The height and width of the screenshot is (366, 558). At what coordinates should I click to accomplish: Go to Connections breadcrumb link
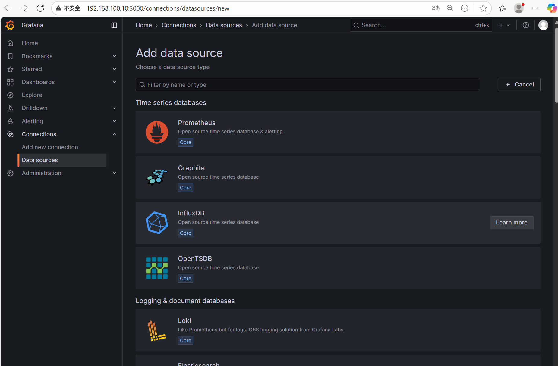pyautogui.click(x=179, y=25)
